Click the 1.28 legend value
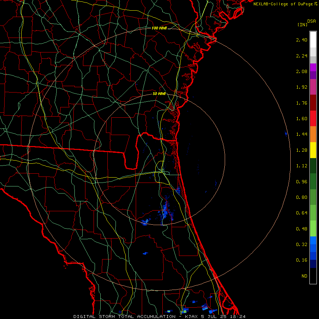319x319 pixels. [x=302, y=150]
